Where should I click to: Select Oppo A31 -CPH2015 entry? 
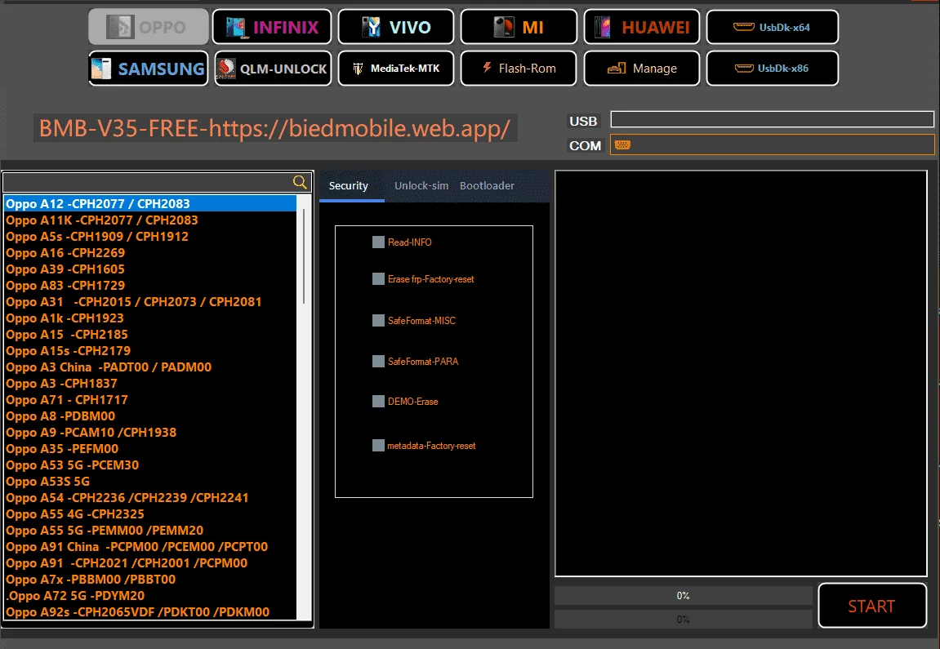coord(150,301)
